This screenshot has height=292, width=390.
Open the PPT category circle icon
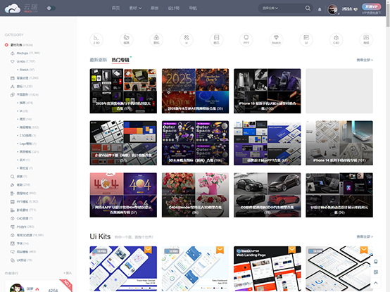click(246, 39)
